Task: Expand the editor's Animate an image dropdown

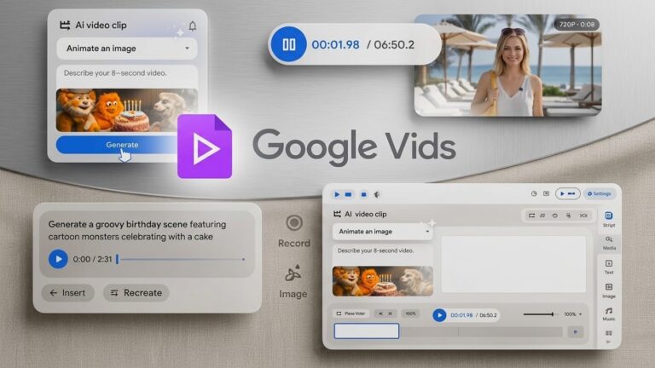Action: (x=383, y=232)
